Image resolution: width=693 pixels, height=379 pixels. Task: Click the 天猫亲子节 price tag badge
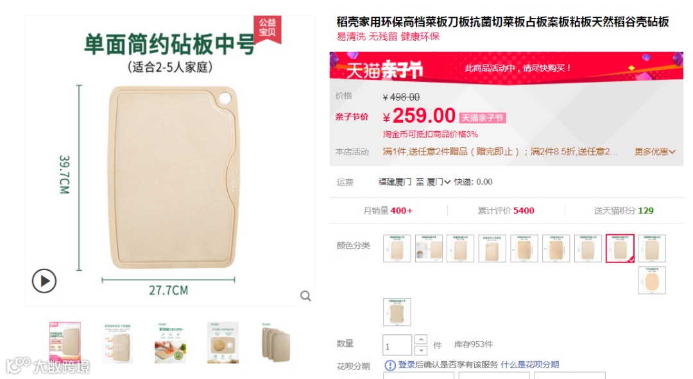482,118
